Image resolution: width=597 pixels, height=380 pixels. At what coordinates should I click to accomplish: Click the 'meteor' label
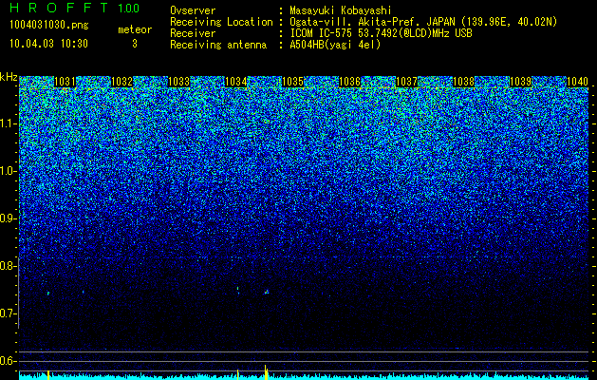pos(135,29)
